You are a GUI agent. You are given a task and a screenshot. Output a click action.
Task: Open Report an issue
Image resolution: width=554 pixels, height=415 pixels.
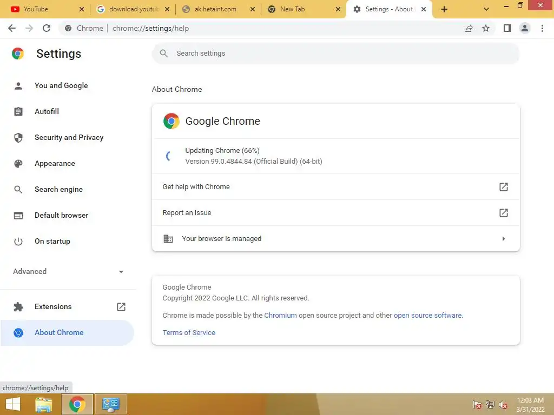pyautogui.click(x=335, y=213)
